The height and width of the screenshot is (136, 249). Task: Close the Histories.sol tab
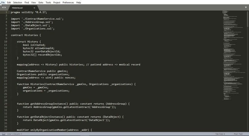(34, 8)
